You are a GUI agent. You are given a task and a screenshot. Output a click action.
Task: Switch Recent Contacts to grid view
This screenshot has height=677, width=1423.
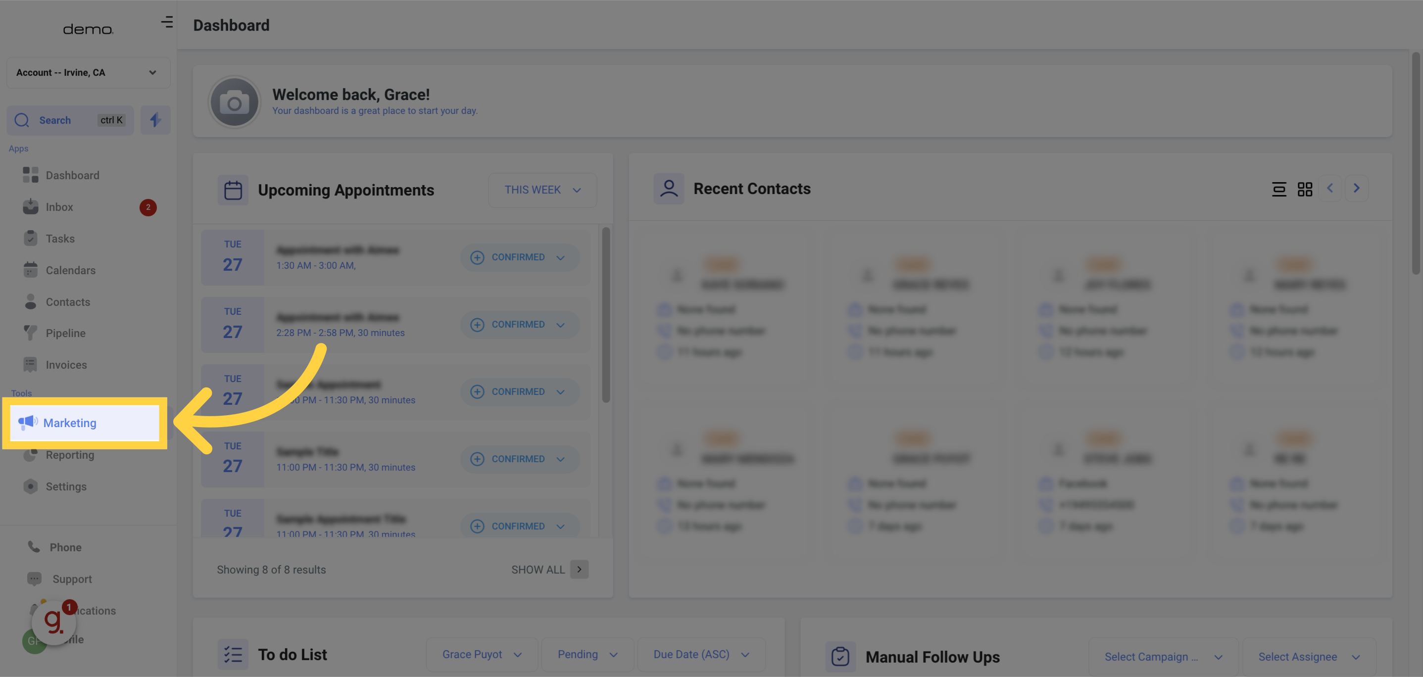(x=1305, y=189)
